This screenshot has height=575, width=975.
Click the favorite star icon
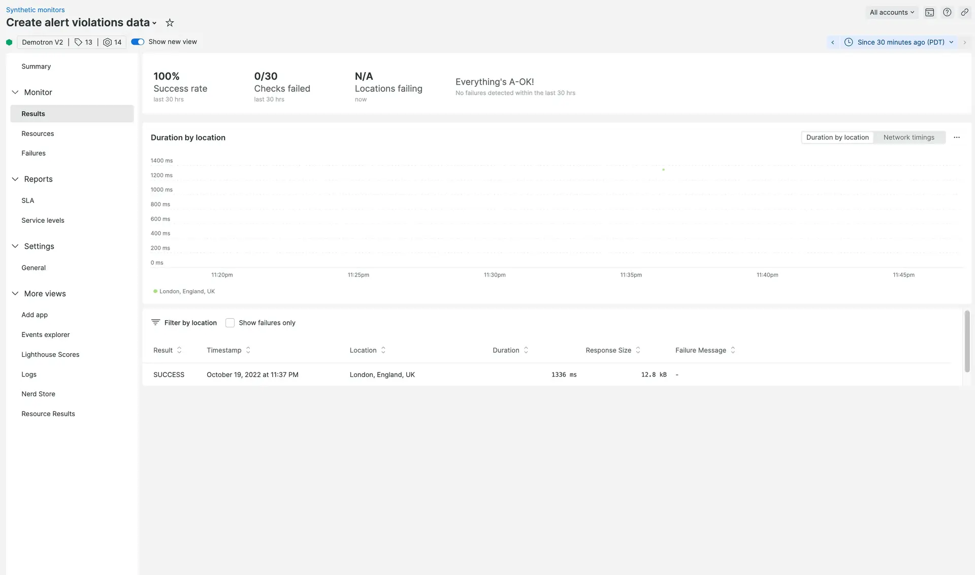(170, 23)
